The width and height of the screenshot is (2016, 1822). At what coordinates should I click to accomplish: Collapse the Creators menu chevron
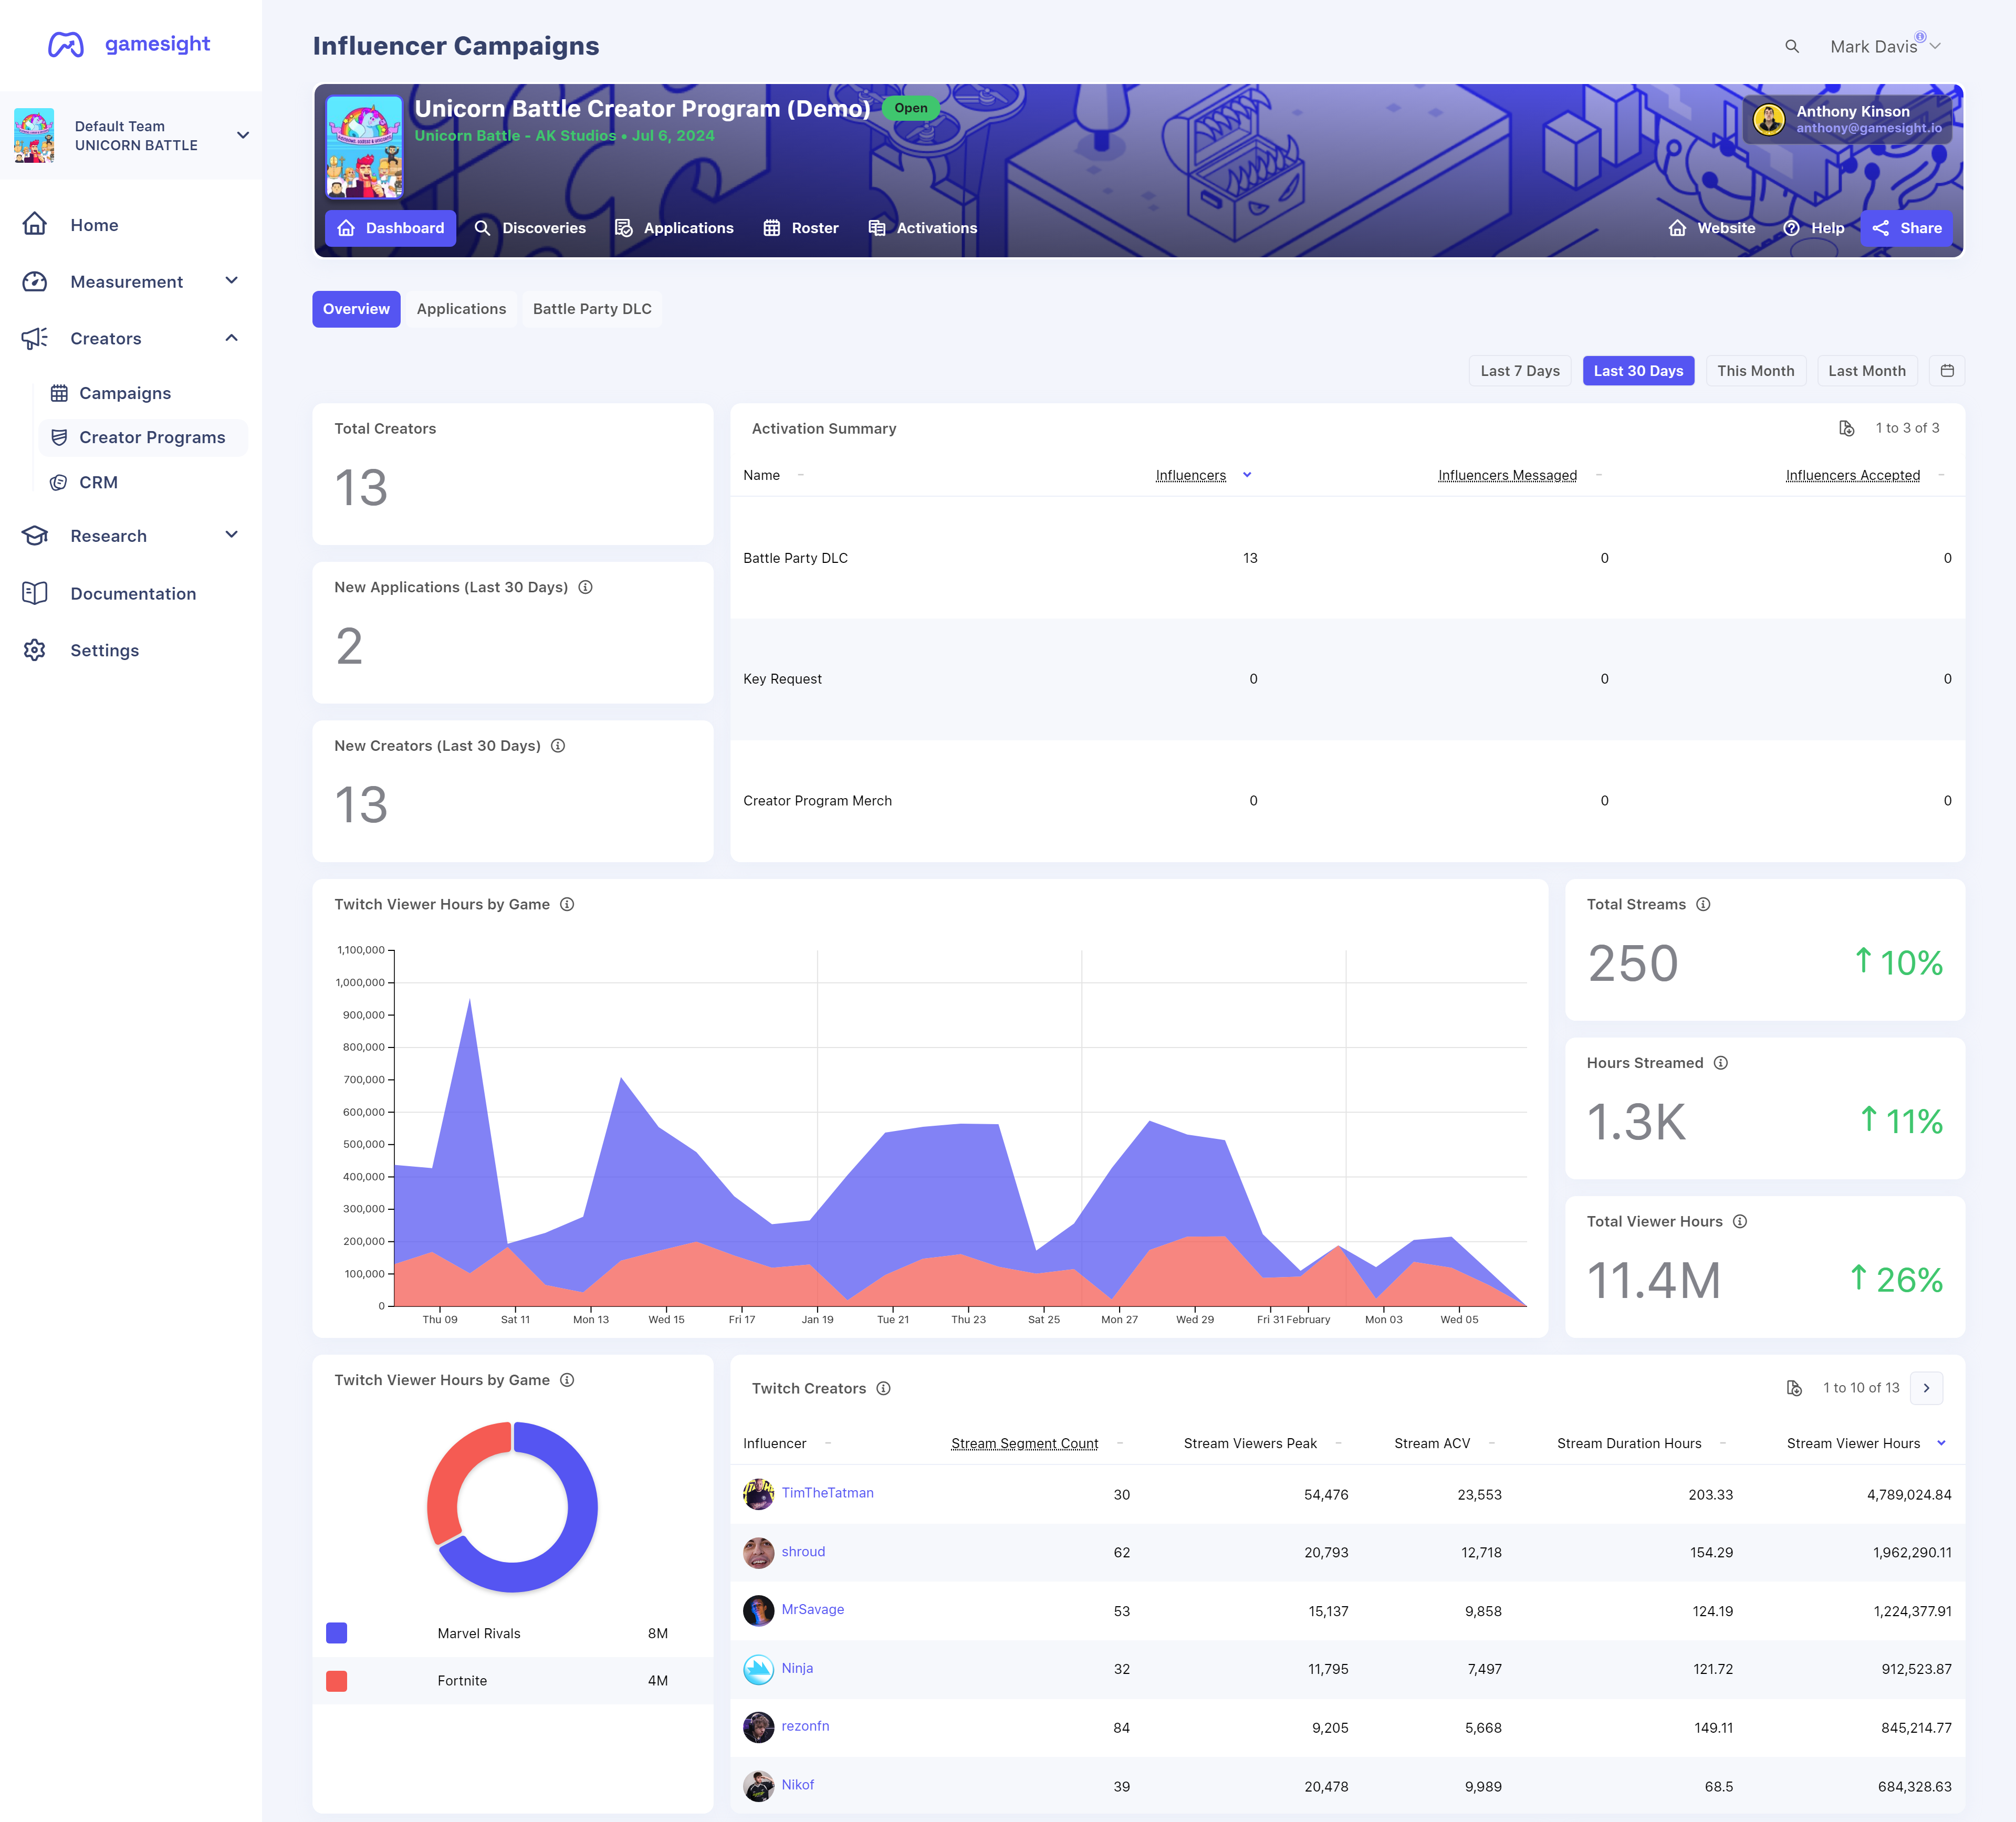(232, 338)
